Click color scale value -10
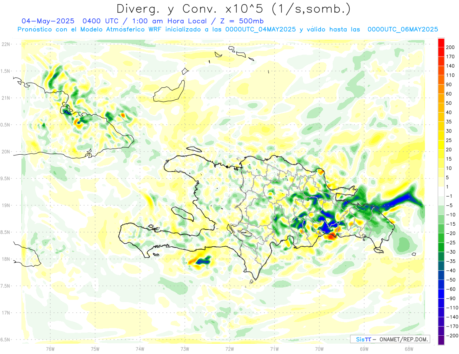This screenshot has height=354, width=459. pyautogui.click(x=450, y=215)
